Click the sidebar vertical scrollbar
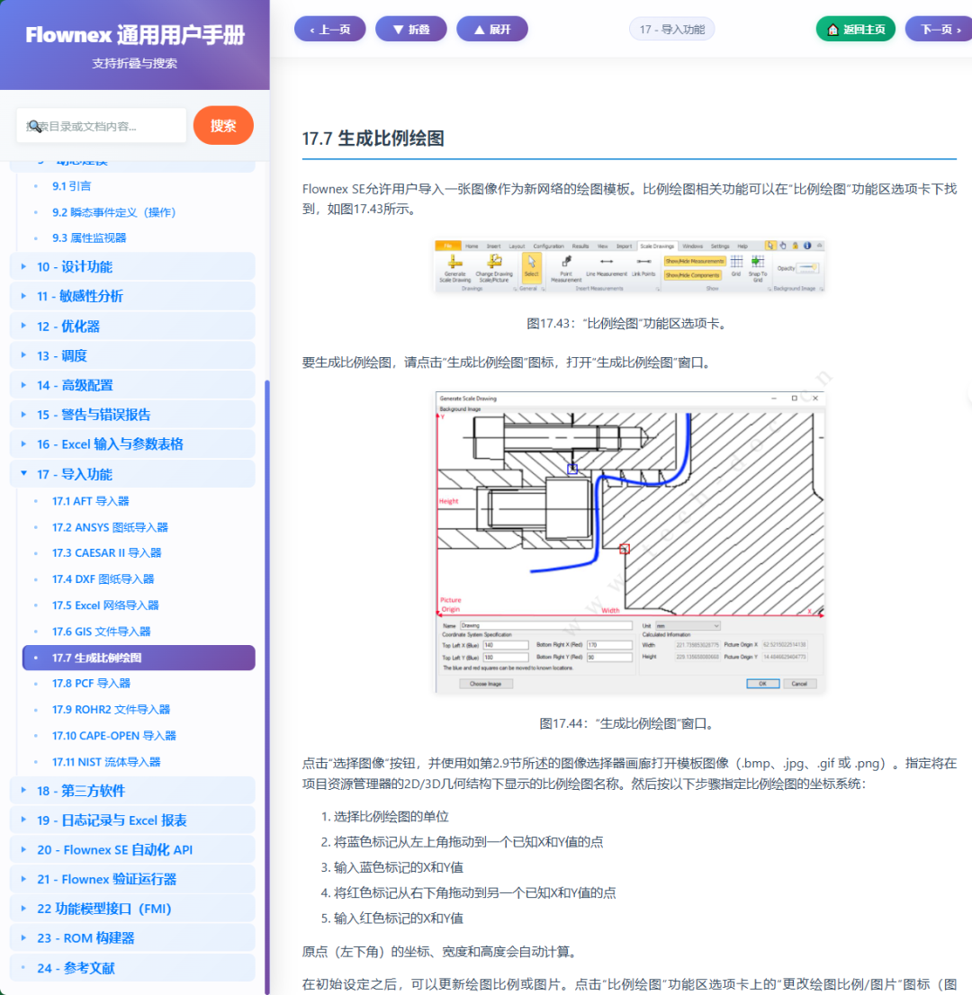This screenshot has width=972, height=995. click(x=267, y=686)
